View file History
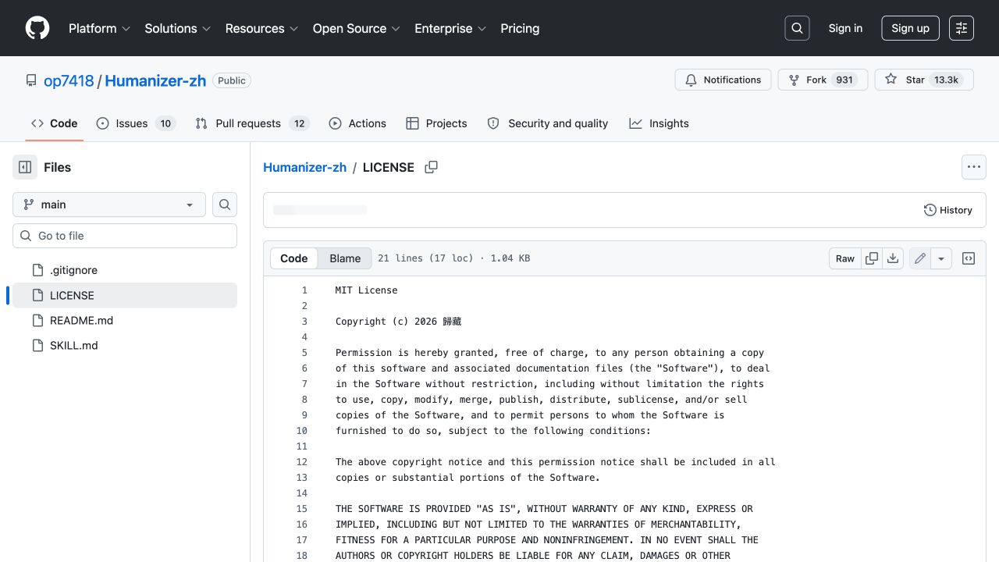Screen dimensions: 999x562 [948, 210]
